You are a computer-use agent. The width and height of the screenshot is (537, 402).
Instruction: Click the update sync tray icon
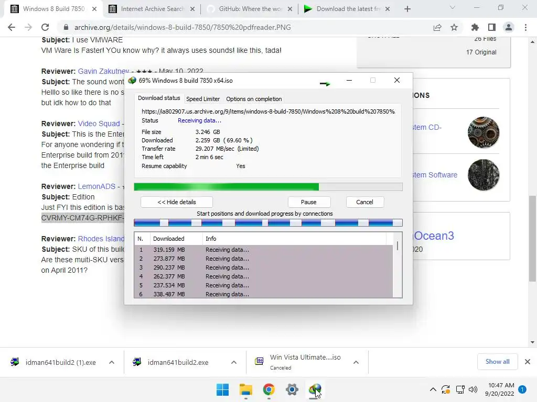click(x=446, y=389)
